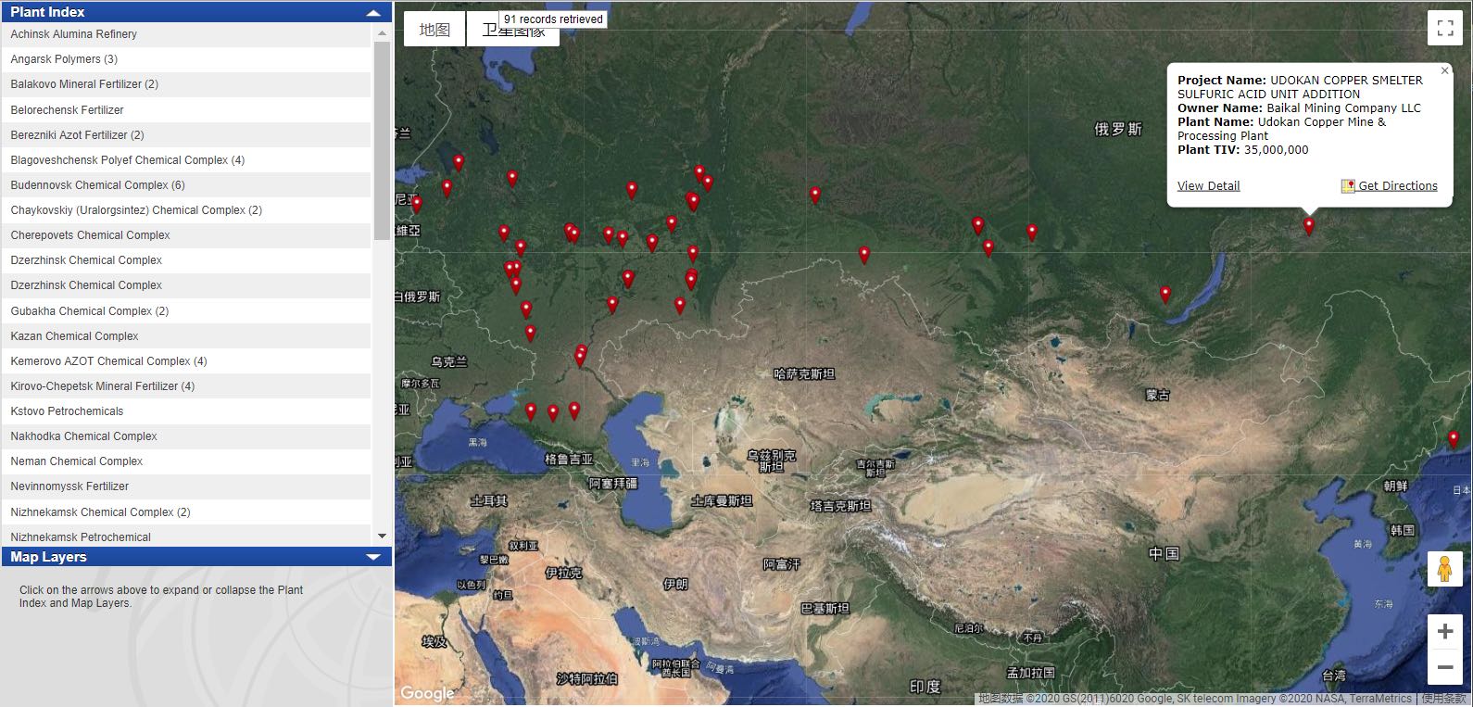Open the View Detail link
The height and width of the screenshot is (707, 1473).
point(1208,186)
